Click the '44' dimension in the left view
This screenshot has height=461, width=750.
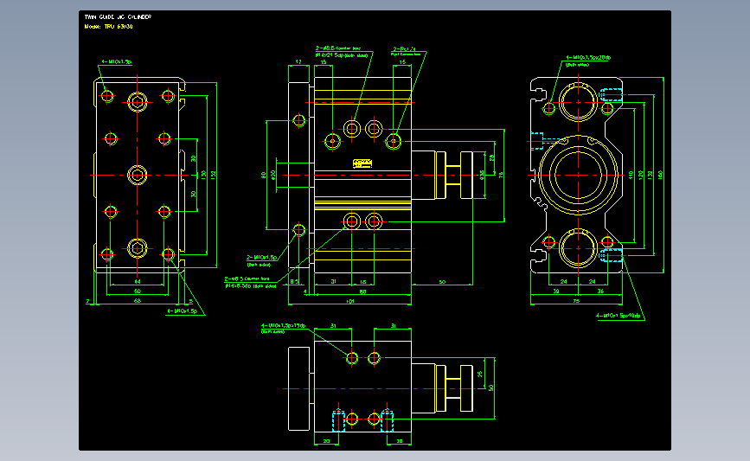pyautogui.click(x=138, y=282)
